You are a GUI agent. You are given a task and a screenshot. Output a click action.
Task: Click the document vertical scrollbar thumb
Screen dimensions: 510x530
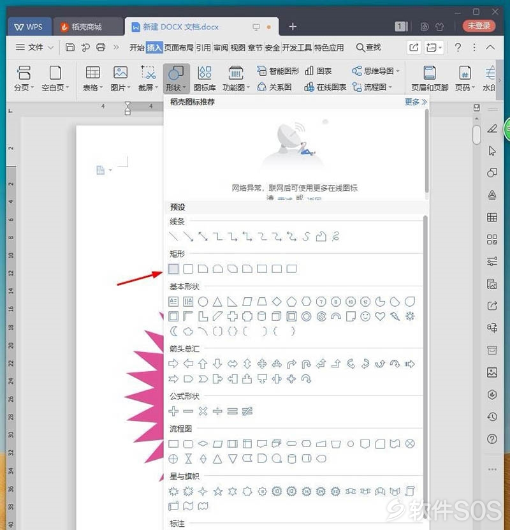tap(477, 135)
